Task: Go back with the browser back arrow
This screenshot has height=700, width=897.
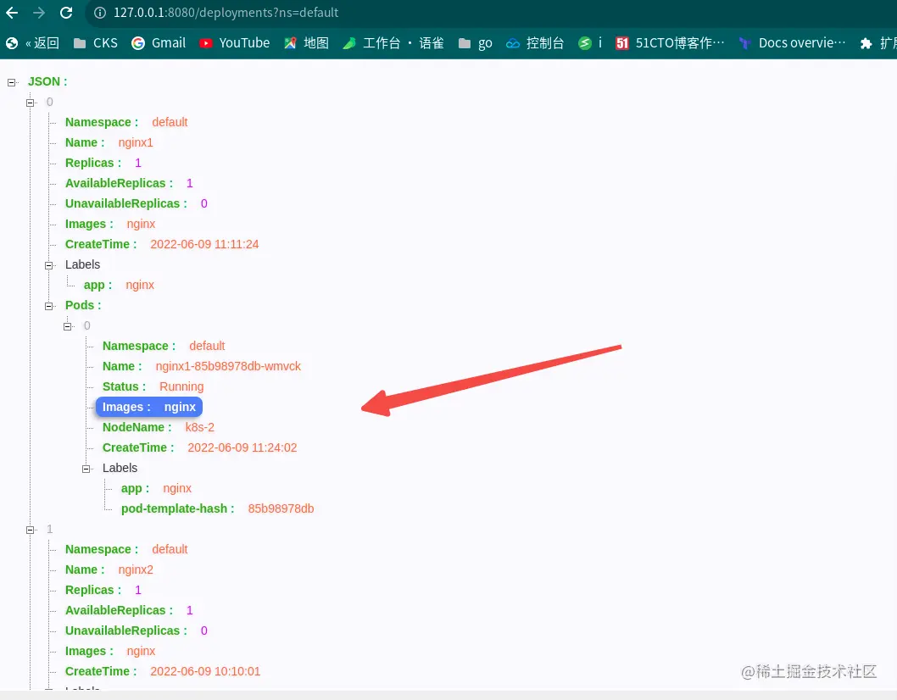Action: point(12,13)
